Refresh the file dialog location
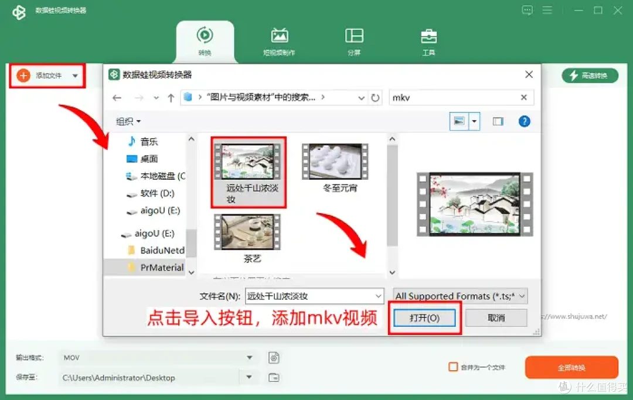Image resolution: width=633 pixels, height=400 pixels. 376,98
